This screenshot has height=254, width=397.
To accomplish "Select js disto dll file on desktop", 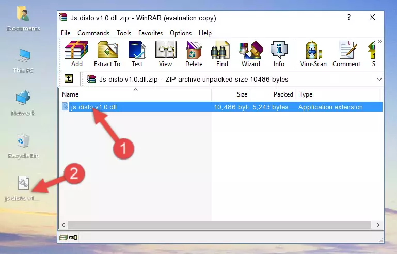I will [22, 188].
